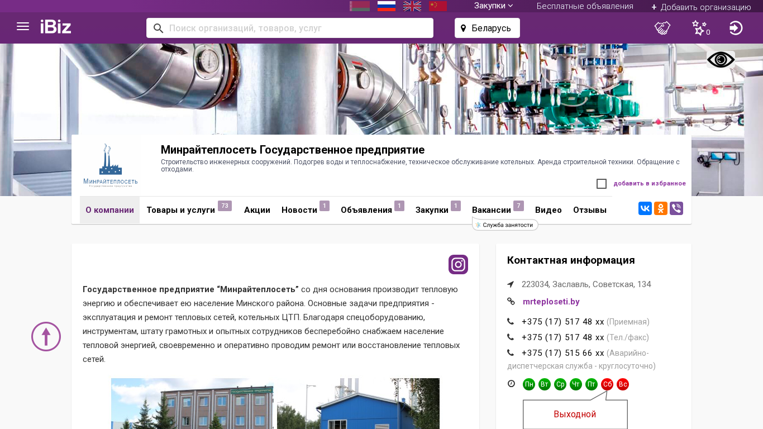Click the scroll-to-top arrow button
Viewport: 763px width, 429px height.
pyautogui.click(x=46, y=336)
